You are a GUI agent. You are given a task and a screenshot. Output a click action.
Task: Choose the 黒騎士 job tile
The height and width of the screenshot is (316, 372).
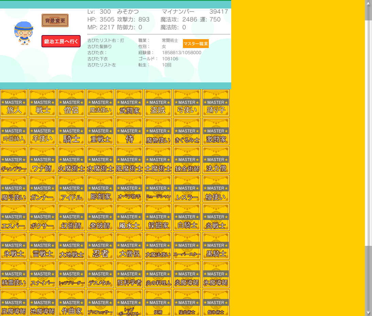(x=216, y=246)
